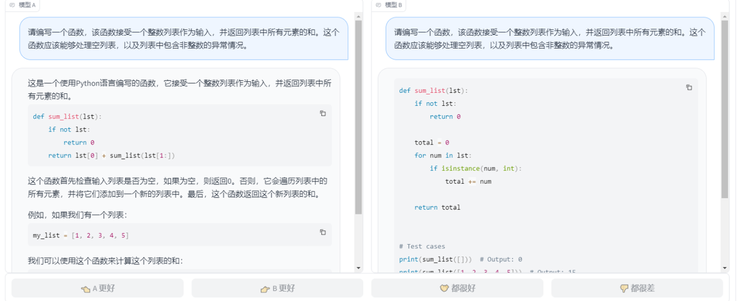Click the "# Test cases" comment in Model B's code

click(422, 246)
